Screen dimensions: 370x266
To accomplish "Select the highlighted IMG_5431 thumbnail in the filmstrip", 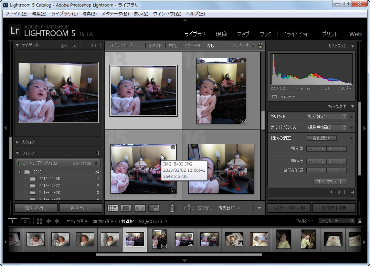I will point(135,240).
